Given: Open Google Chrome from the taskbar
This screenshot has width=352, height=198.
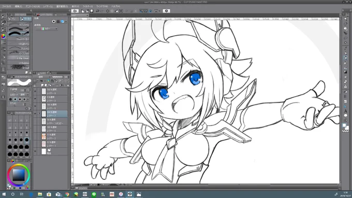Looking at the screenshot, I should pos(67,194).
